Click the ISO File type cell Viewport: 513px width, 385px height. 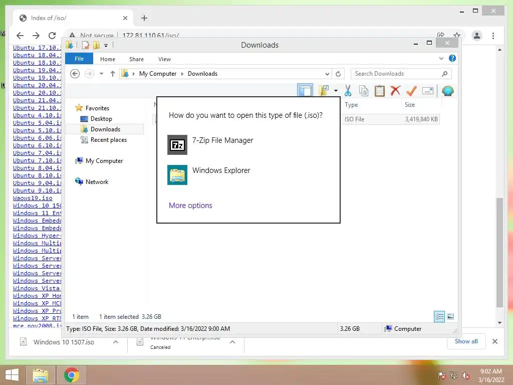click(x=354, y=119)
